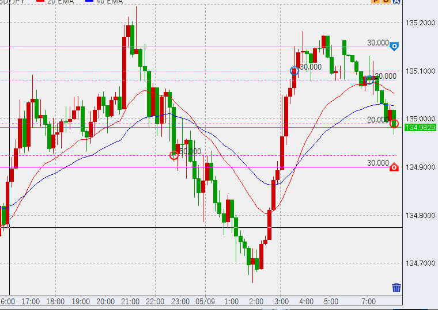This screenshot has height=310, width=438.
Task: Click the solid magenta line at 134.9000
Action: (231, 167)
